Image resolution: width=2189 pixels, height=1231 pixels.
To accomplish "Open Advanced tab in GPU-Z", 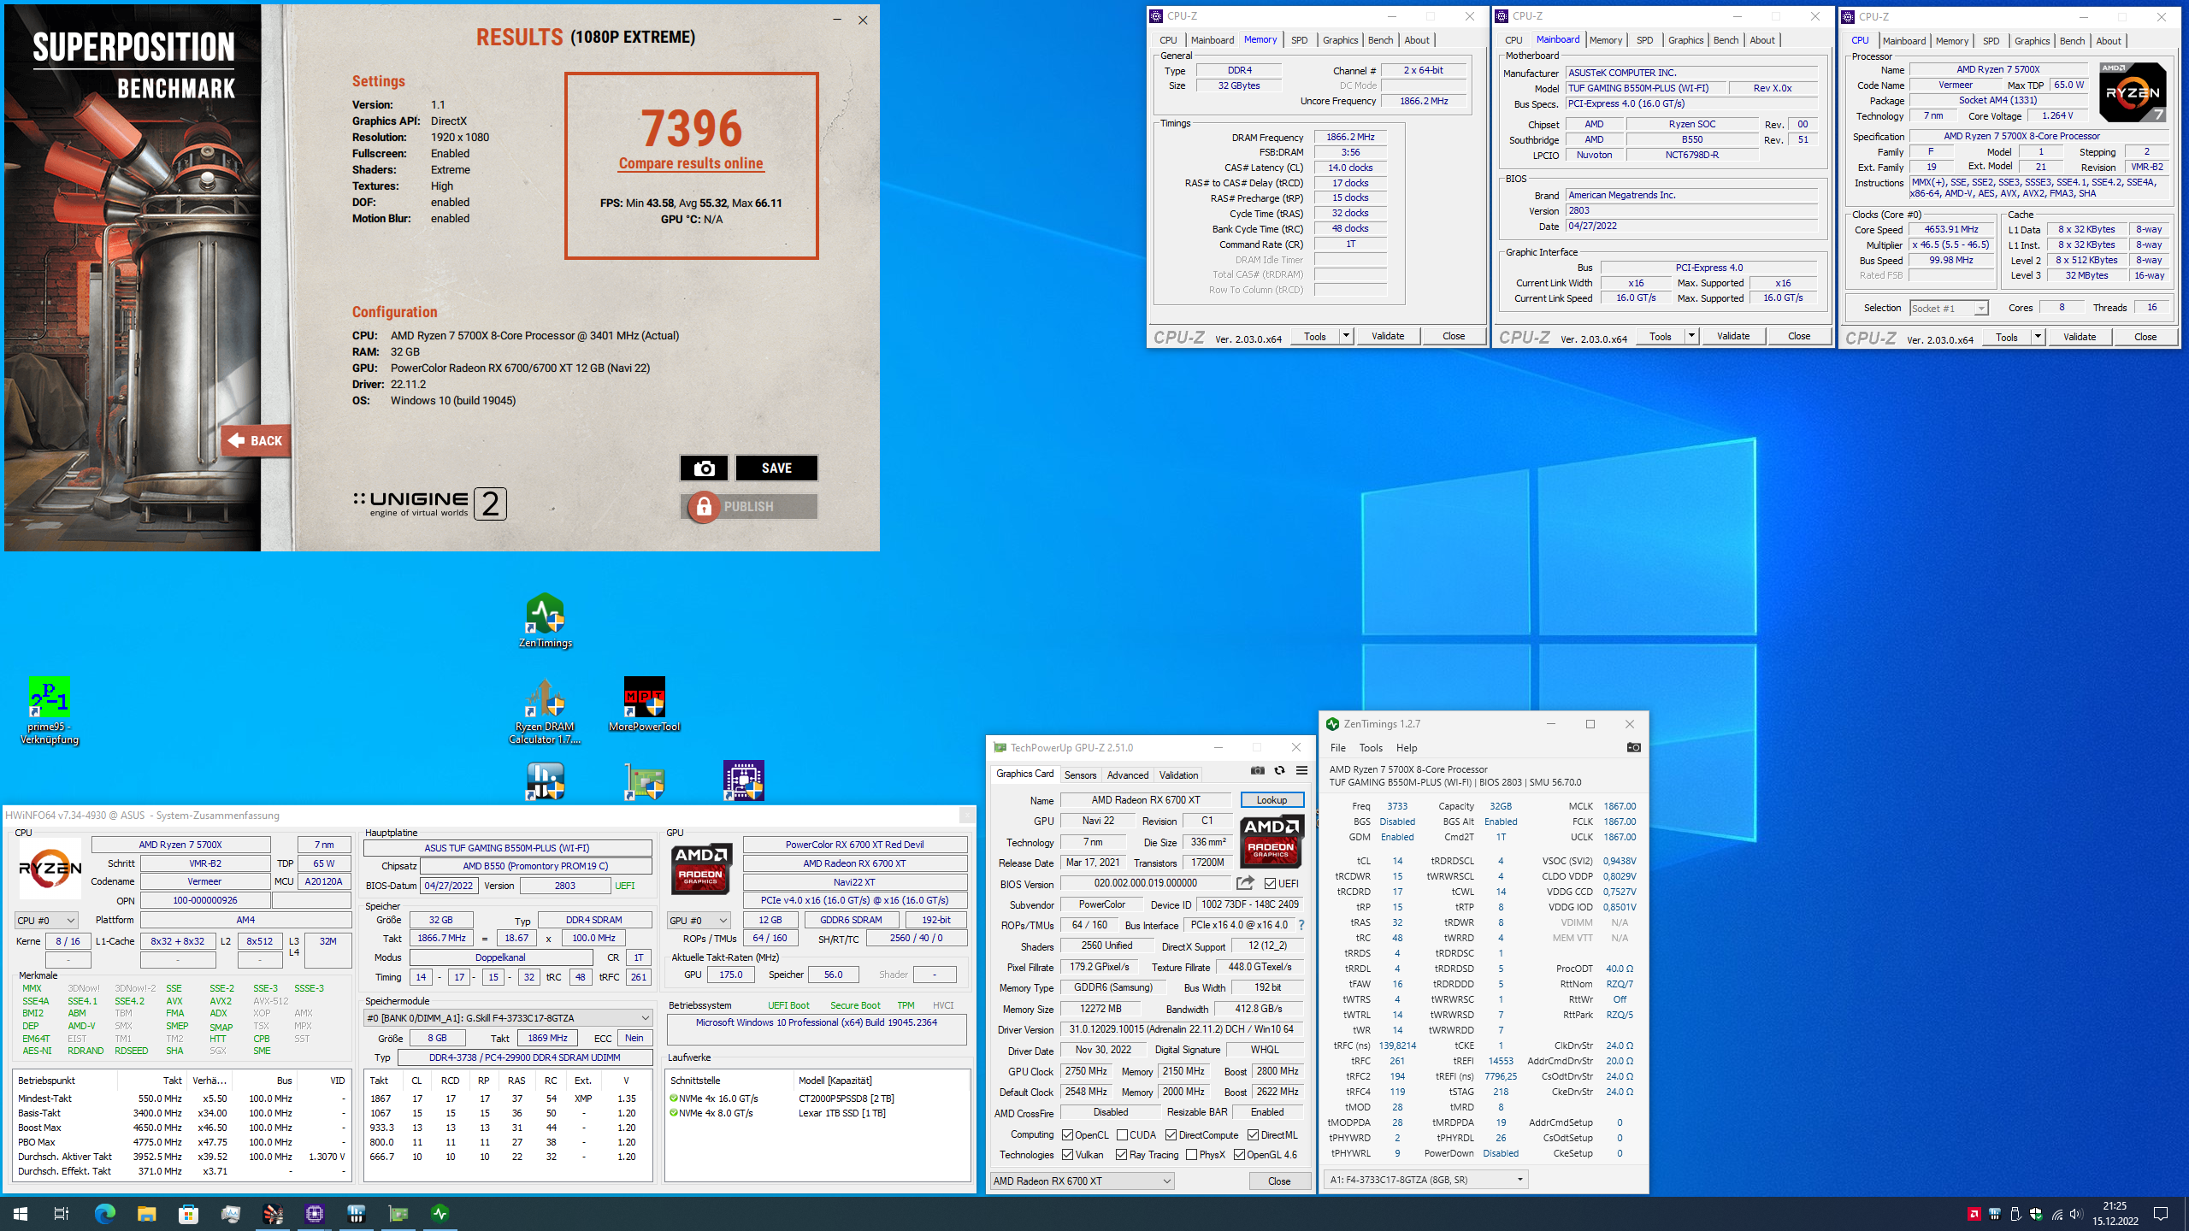I will [x=1128, y=775].
